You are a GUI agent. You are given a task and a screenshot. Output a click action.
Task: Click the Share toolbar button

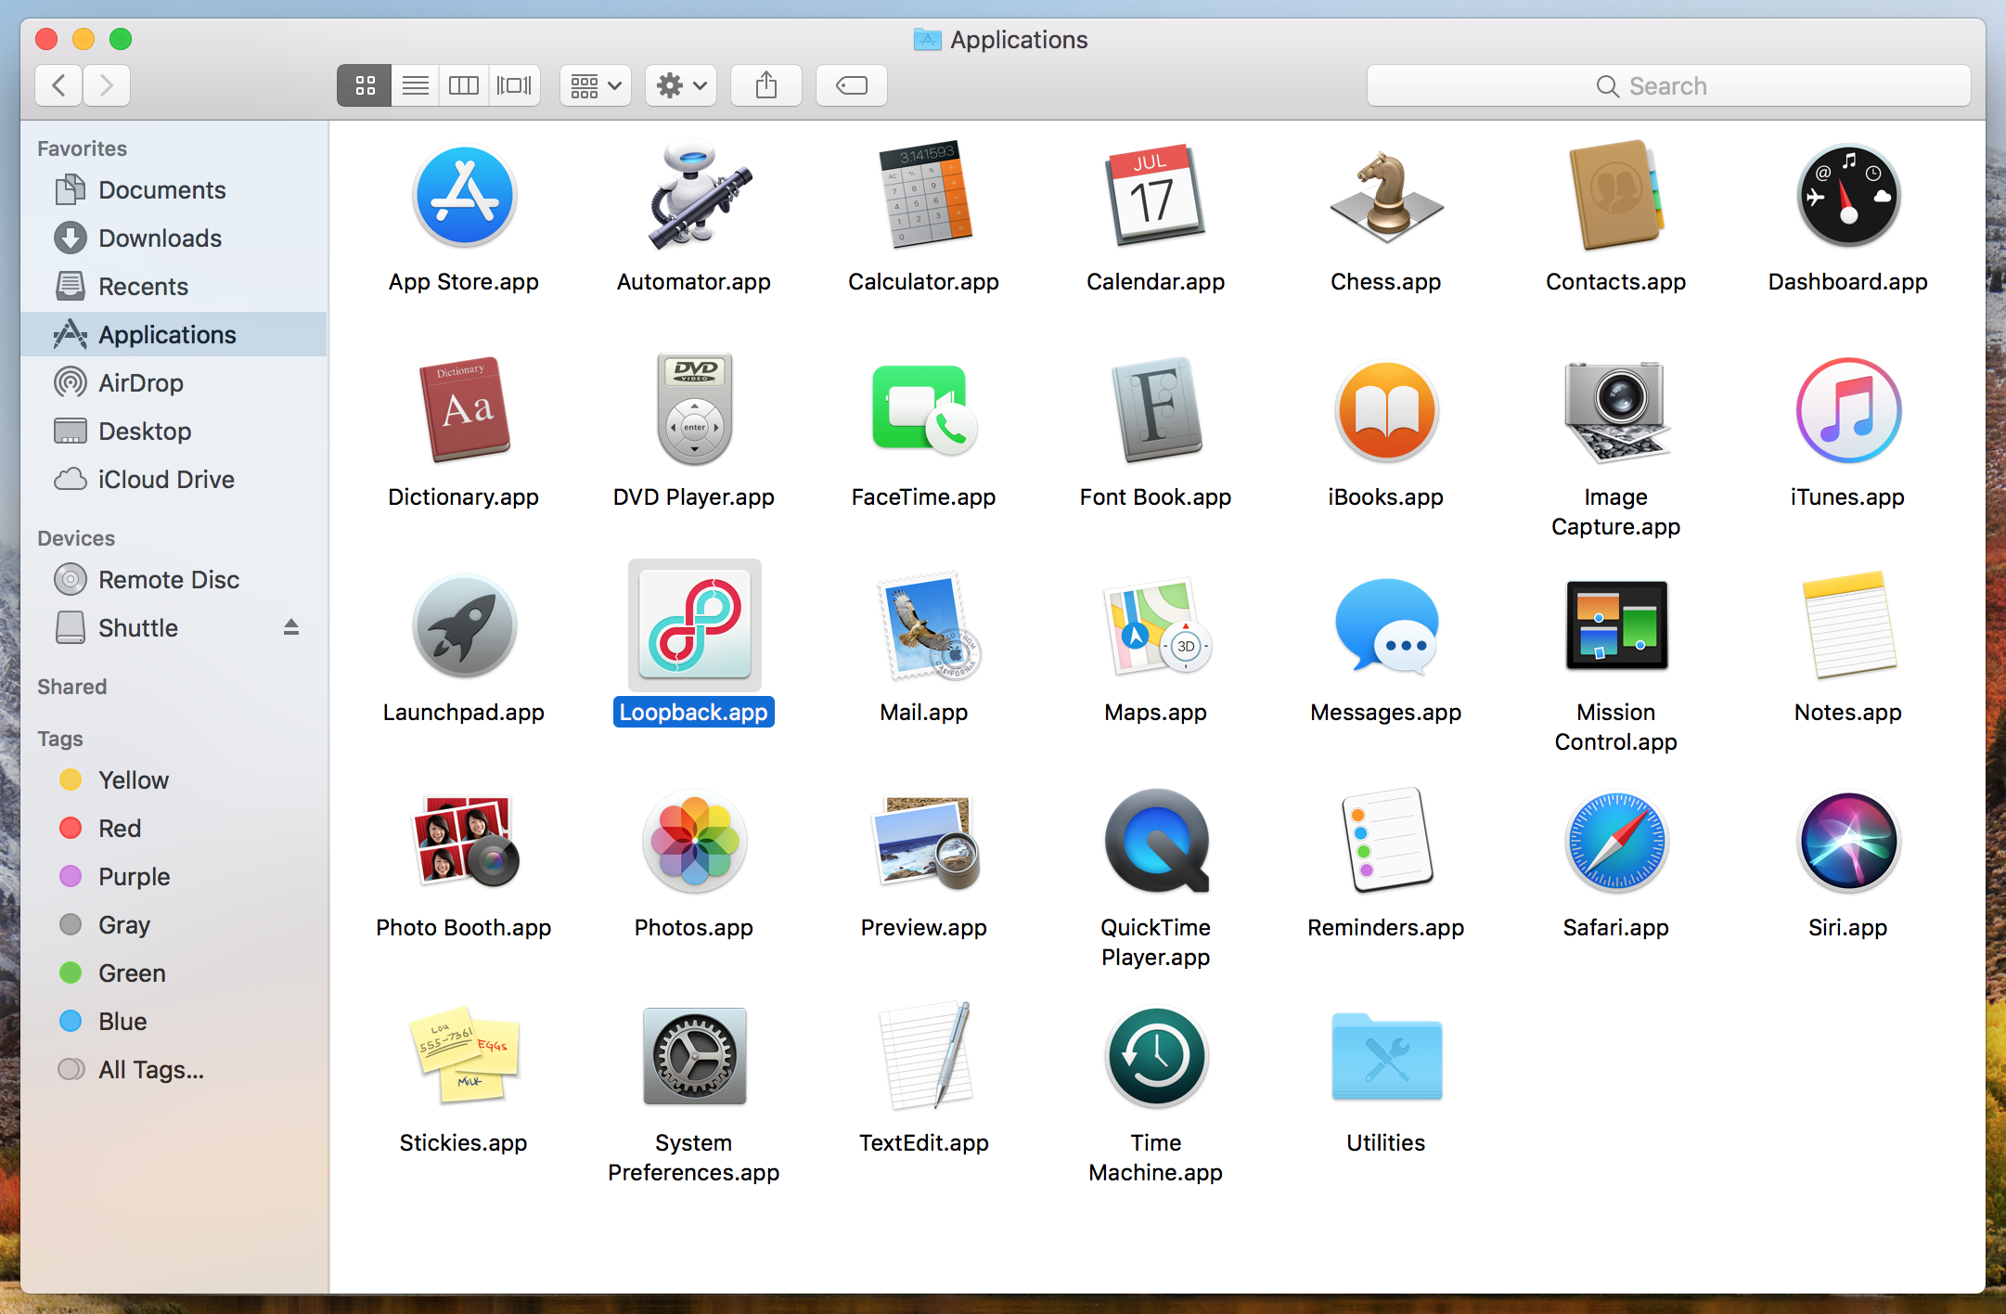click(x=766, y=85)
